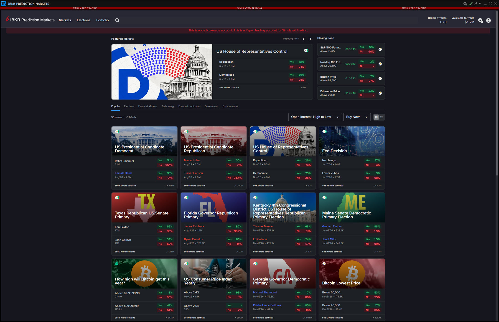The width and height of the screenshot is (499, 322).
Task: Go to the next featured market
Action: click(310, 39)
